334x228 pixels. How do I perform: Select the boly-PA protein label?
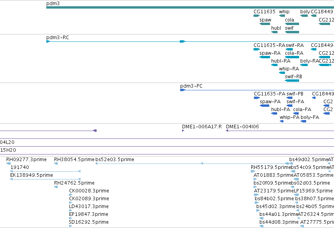point(310,117)
